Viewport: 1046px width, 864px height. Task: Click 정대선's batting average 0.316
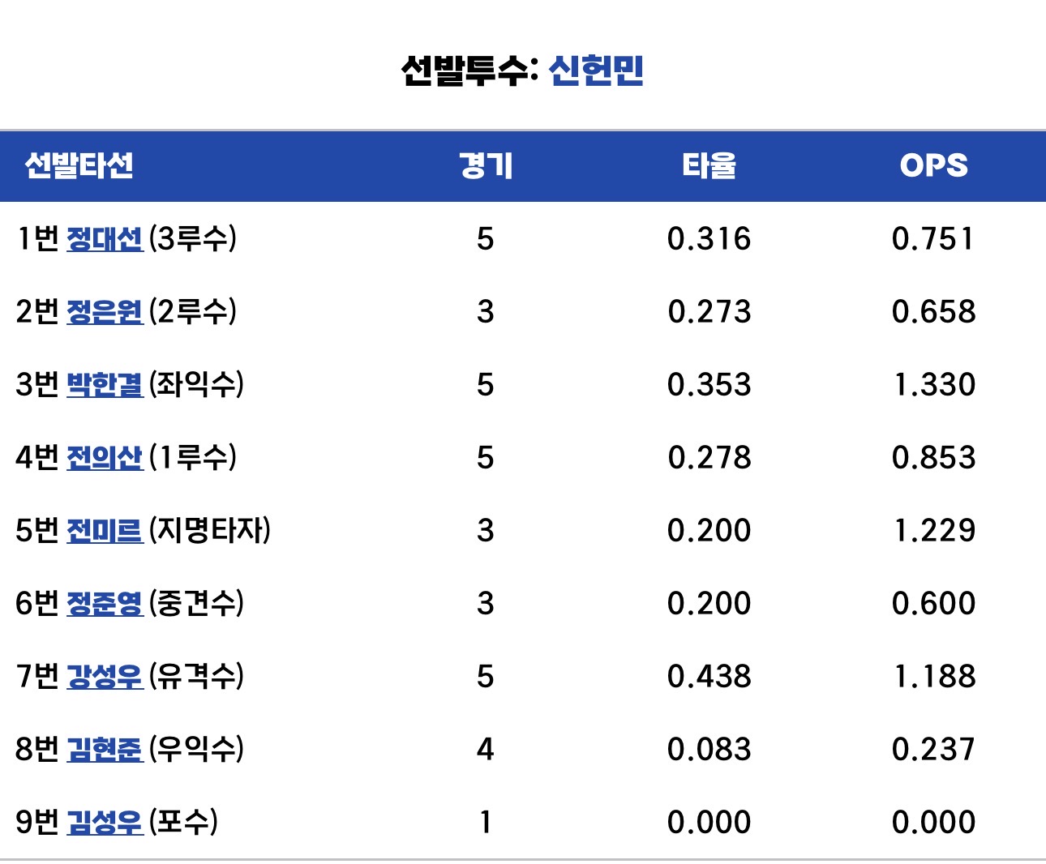(709, 239)
